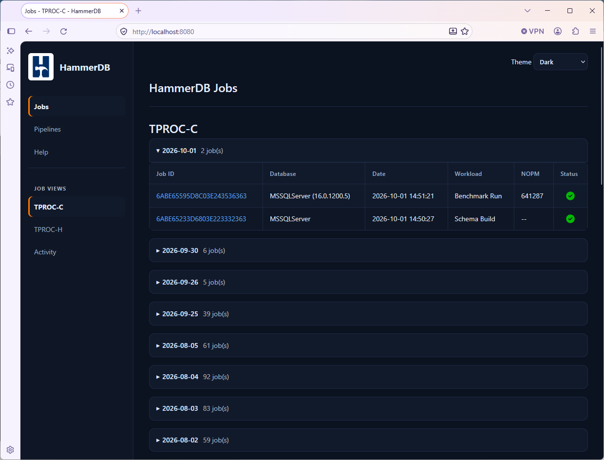The width and height of the screenshot is (604, 460).
Task: Open the browser hamburger menu
Action: coord(593,31)
